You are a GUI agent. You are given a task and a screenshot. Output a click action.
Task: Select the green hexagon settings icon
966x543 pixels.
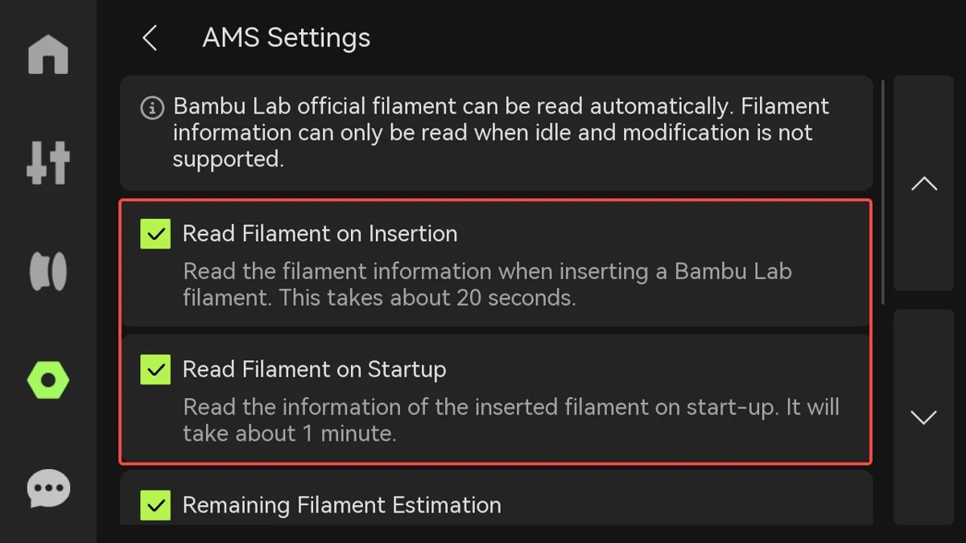pos(48,380)
